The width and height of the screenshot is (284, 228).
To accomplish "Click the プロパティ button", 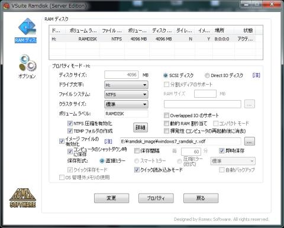I will (156, 198).
